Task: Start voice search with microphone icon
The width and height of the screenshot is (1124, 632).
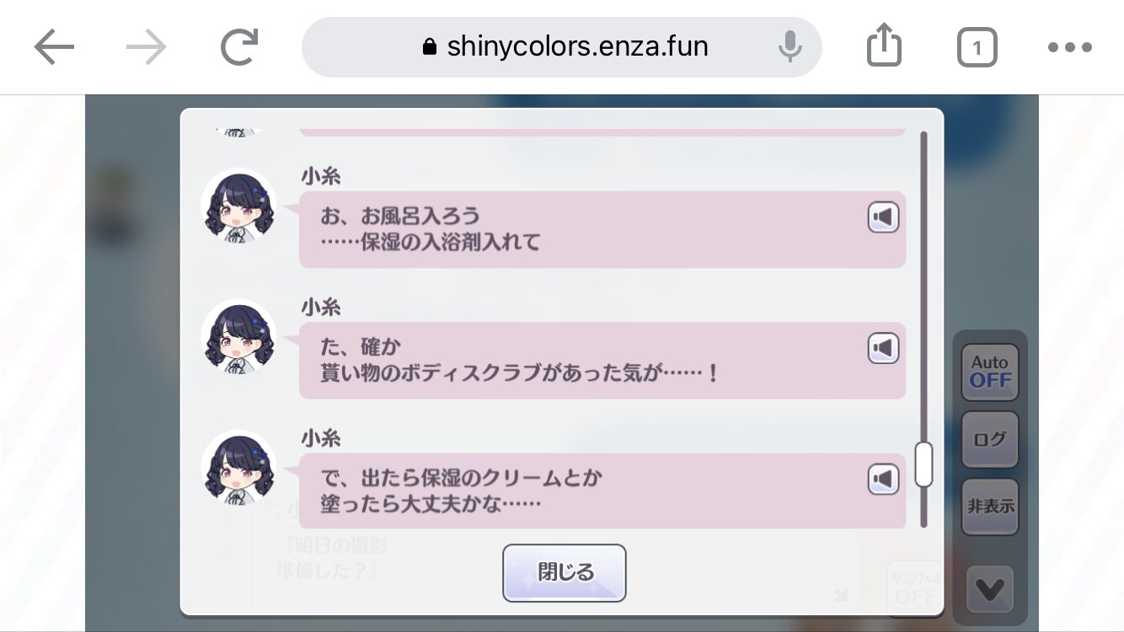Action: [789, 47]
